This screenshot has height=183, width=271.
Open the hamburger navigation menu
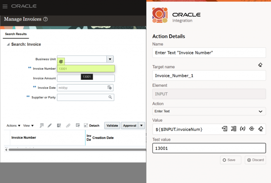tap(5, 7)
